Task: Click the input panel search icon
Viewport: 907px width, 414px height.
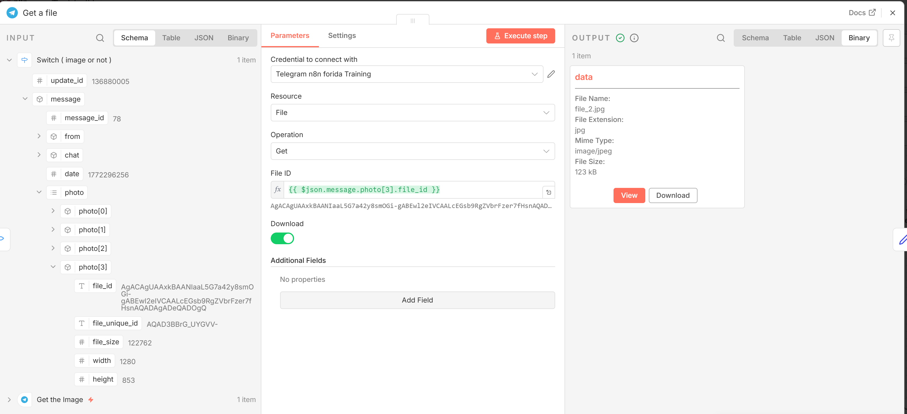Action: pyautogui.click(x=100, y=38)
